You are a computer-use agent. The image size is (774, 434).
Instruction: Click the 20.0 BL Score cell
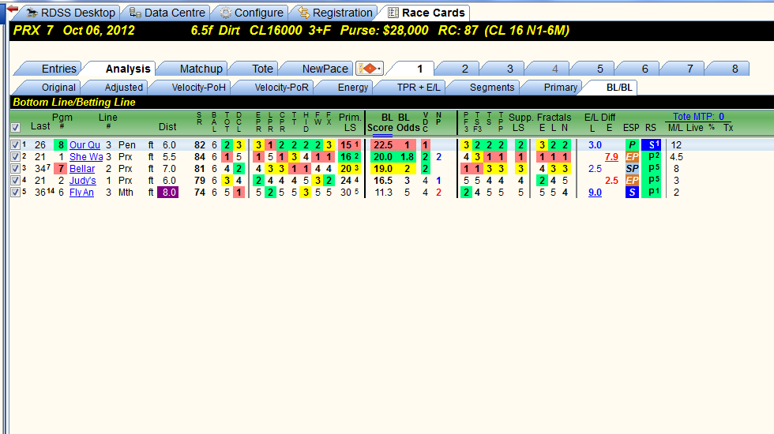[x=382, y=157]
